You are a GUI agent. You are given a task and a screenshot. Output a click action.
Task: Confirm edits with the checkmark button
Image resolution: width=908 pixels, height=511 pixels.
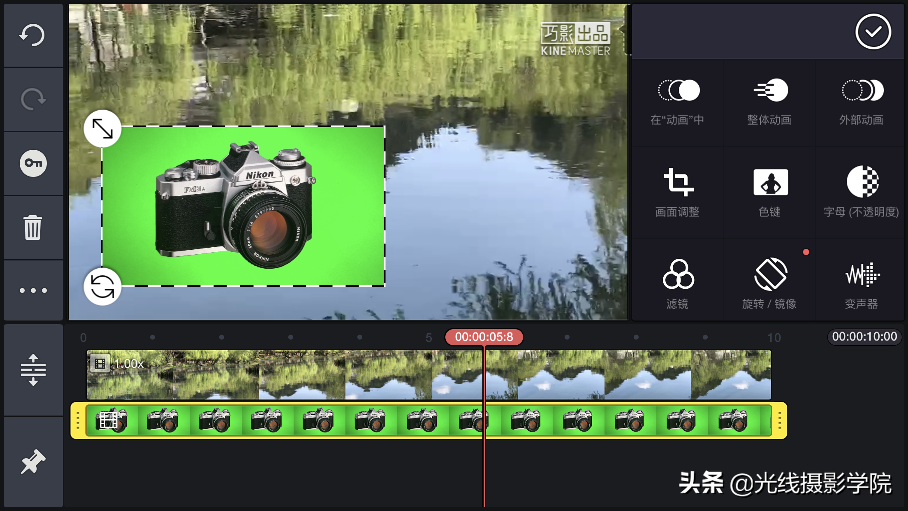click(x=873, y=32)
